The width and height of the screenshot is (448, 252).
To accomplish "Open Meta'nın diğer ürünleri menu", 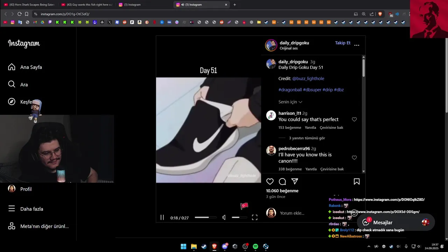I will (x=38, y=226).
